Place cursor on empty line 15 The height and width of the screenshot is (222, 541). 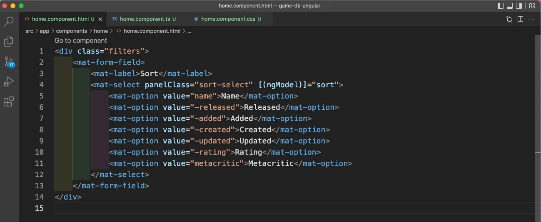coord(294,208)
